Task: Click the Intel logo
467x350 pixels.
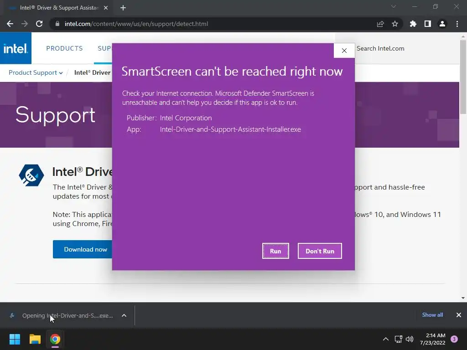Action: [16, 48]
